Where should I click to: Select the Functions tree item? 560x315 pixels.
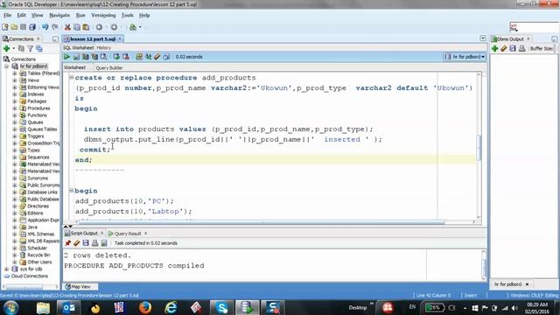(x=37, y=115)
